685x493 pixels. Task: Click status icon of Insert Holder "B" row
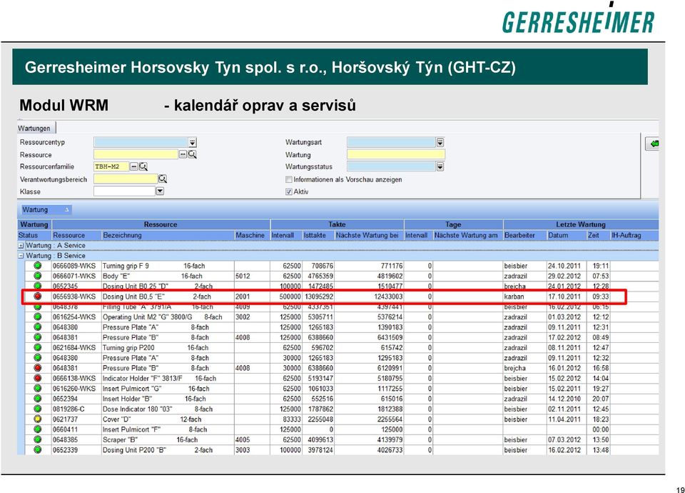(x=38, y=399)
